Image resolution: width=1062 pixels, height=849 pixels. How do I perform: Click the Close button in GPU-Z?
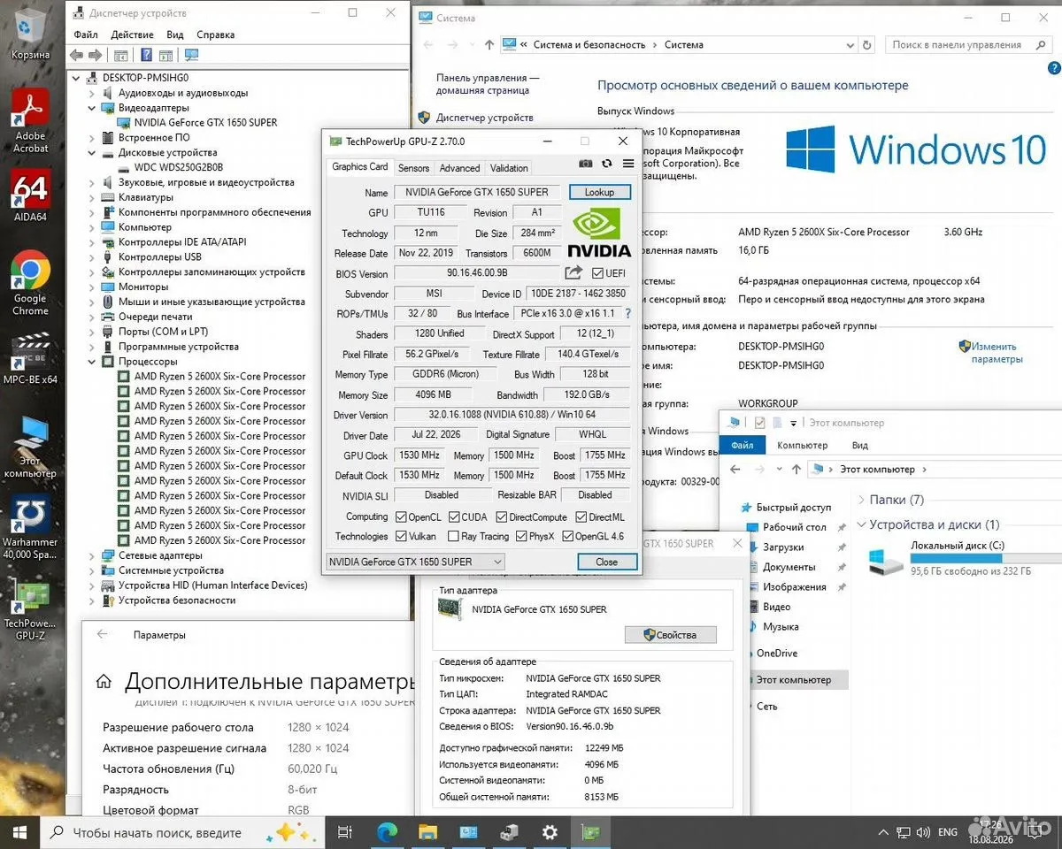(607, 562)
